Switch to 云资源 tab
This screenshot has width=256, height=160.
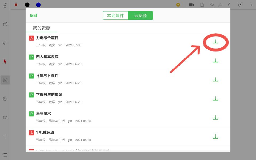click(x=141, y=15)
